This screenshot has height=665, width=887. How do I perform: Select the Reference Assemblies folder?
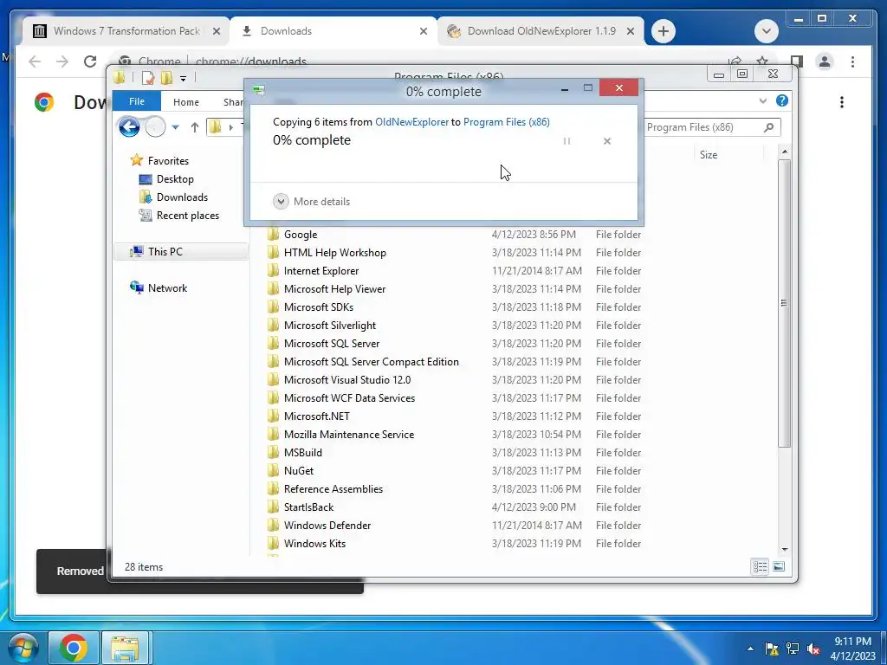click(333, 489)
